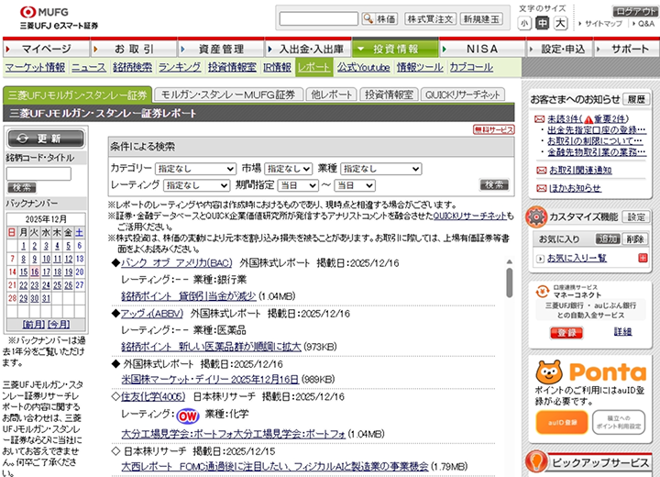Click the 更新 refresh button
This screenshot has width=660, height=477.
pyautogui.click(x=38, y=139)
